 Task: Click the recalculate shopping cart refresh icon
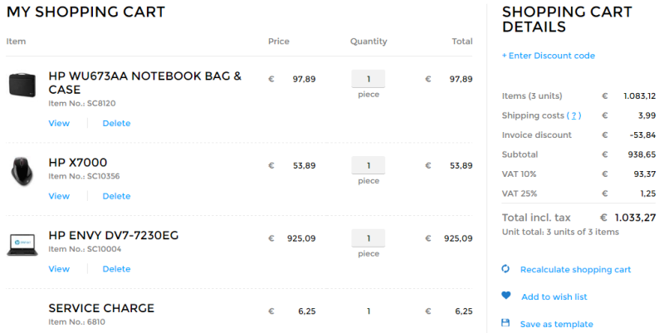505,269
